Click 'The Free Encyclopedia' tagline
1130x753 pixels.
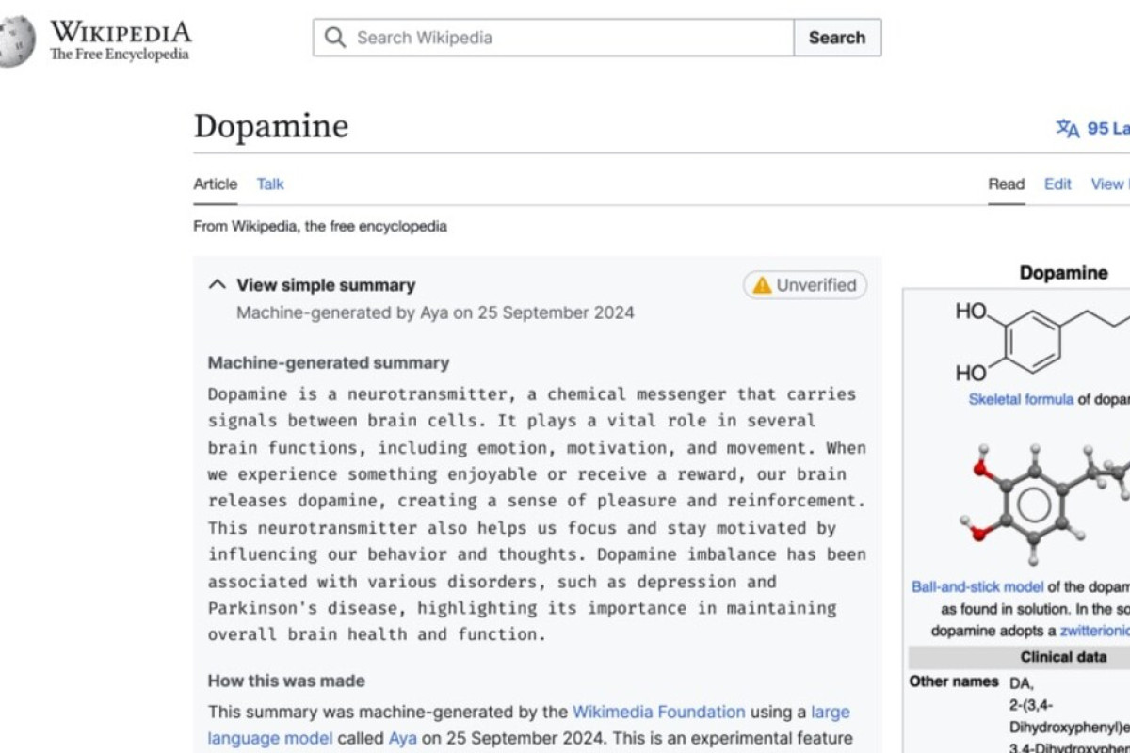120,55
